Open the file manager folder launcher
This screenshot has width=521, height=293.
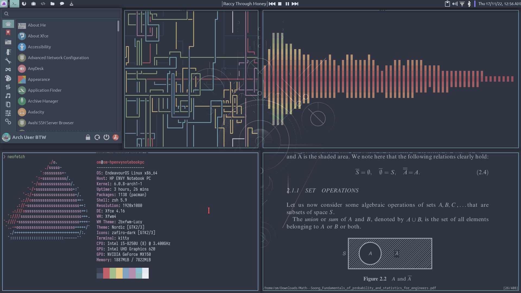pyautogui.click(x=52, y=4)
